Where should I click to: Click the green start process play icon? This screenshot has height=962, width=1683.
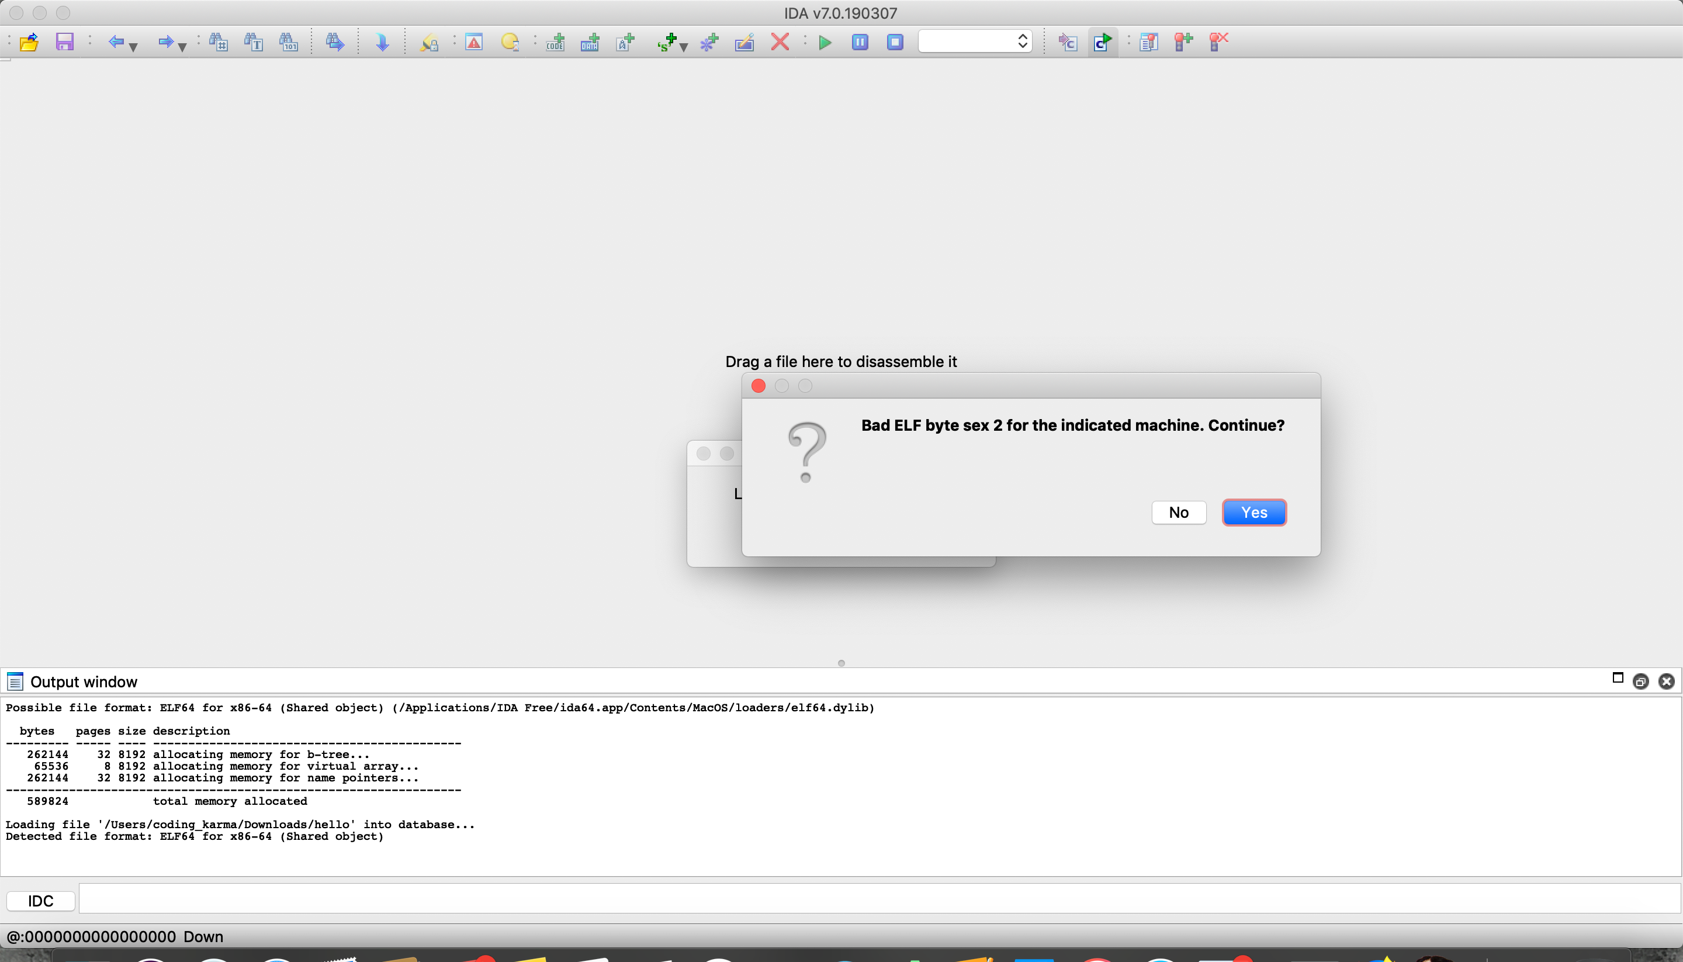825,43
